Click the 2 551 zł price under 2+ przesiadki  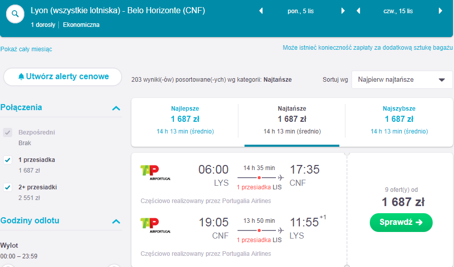coord(29,198)
